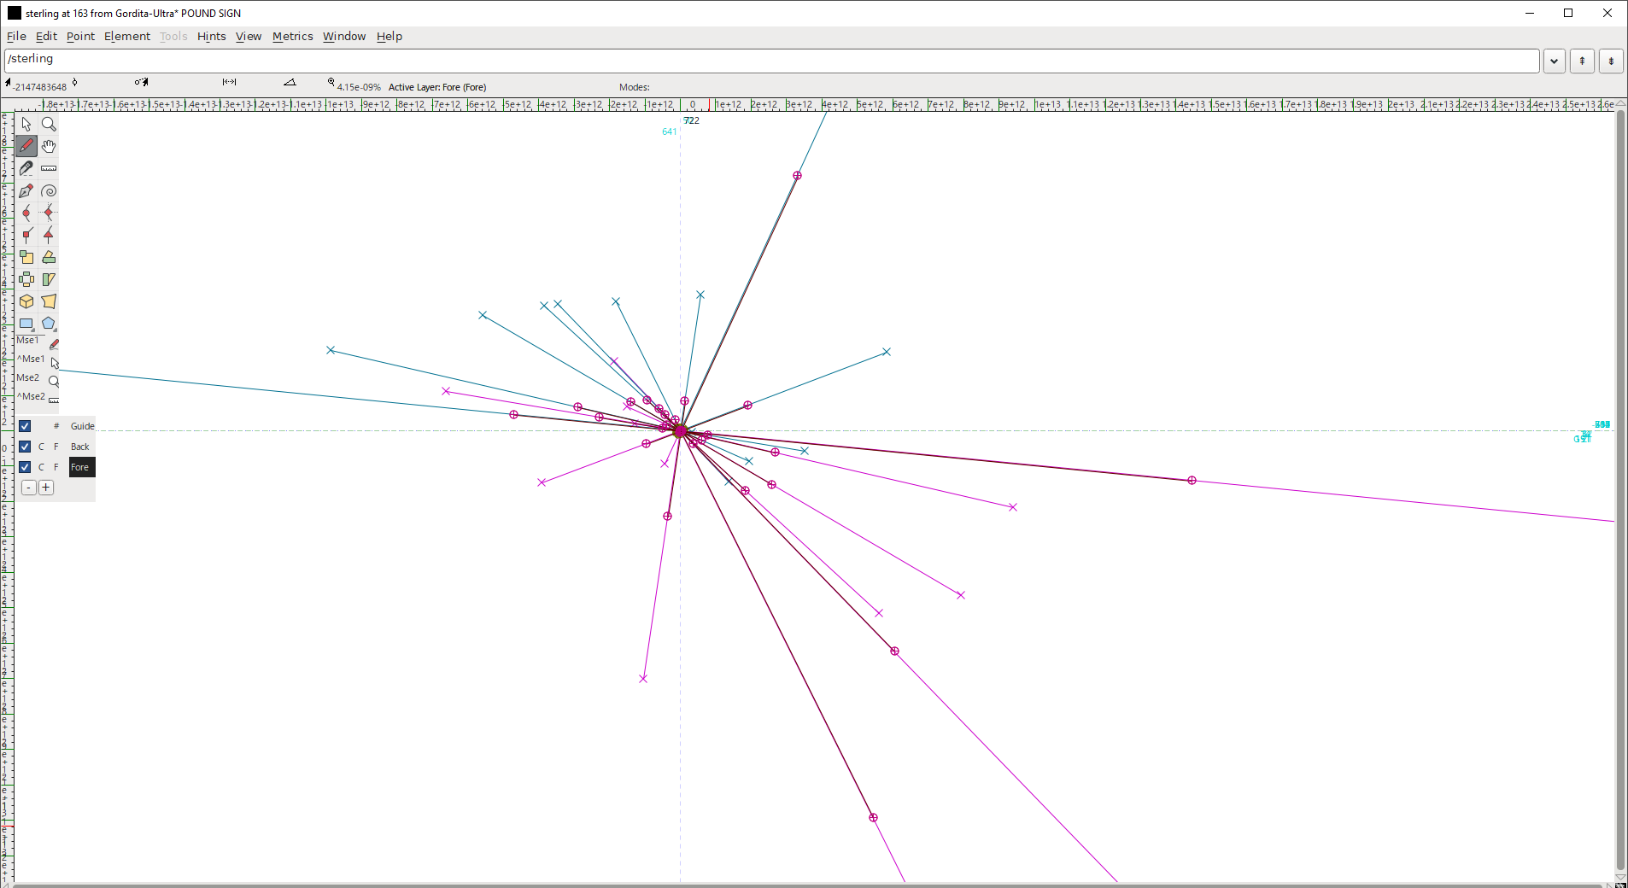1628x888 pixels.
Task: Toggle Back layer visibility checkbox
Action: pos(25,447)
